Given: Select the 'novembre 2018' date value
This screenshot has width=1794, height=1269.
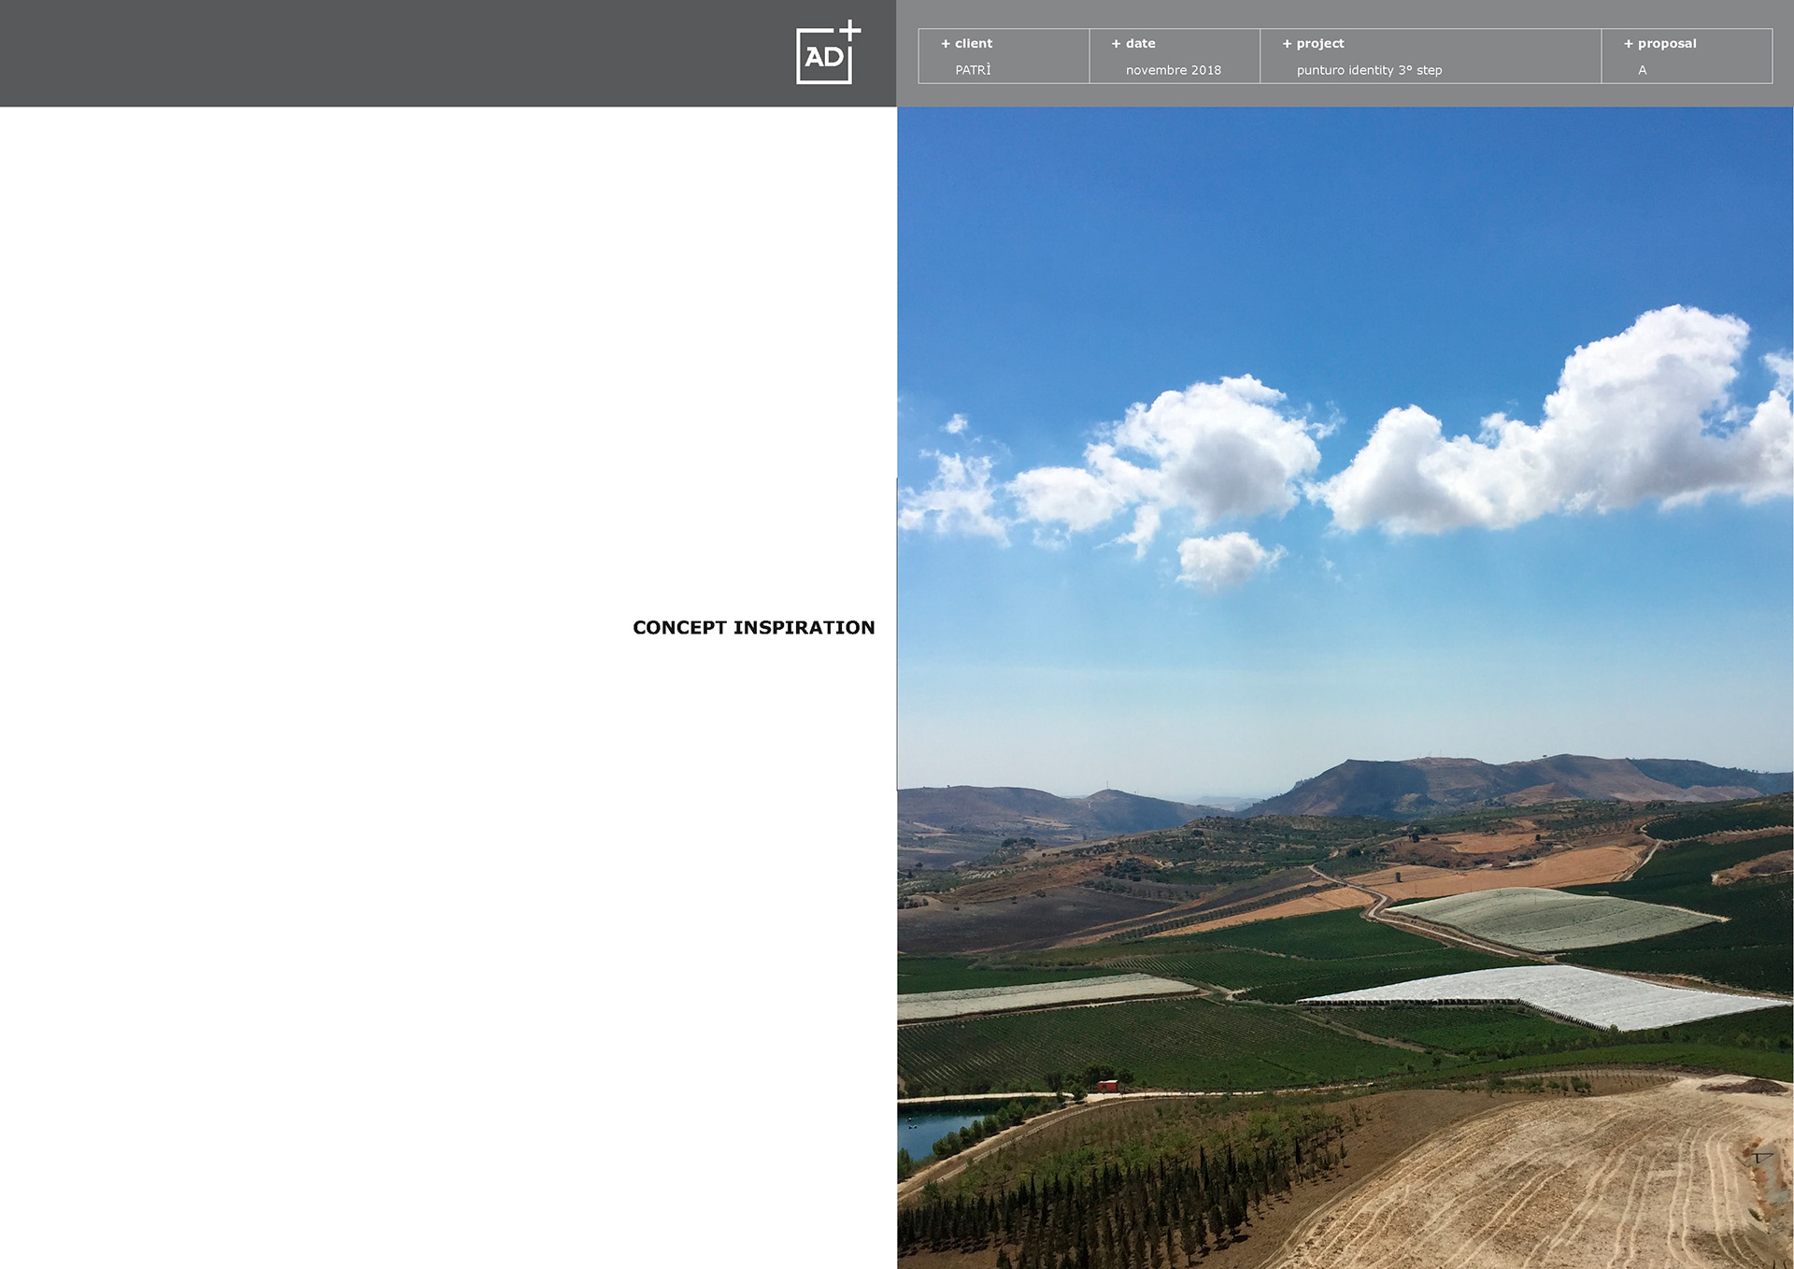Looking at the screenshot, I should [1174, 70].
